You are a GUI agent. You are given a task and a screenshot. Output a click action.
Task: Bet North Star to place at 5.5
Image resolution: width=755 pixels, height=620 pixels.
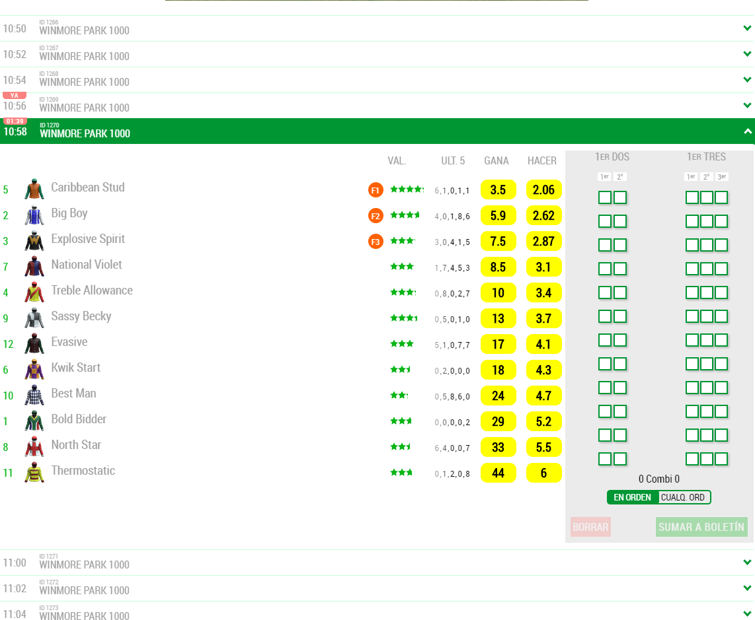coord(544,447)
